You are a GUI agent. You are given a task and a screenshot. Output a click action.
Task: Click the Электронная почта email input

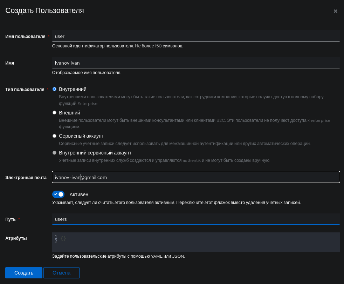coord(196,177)
